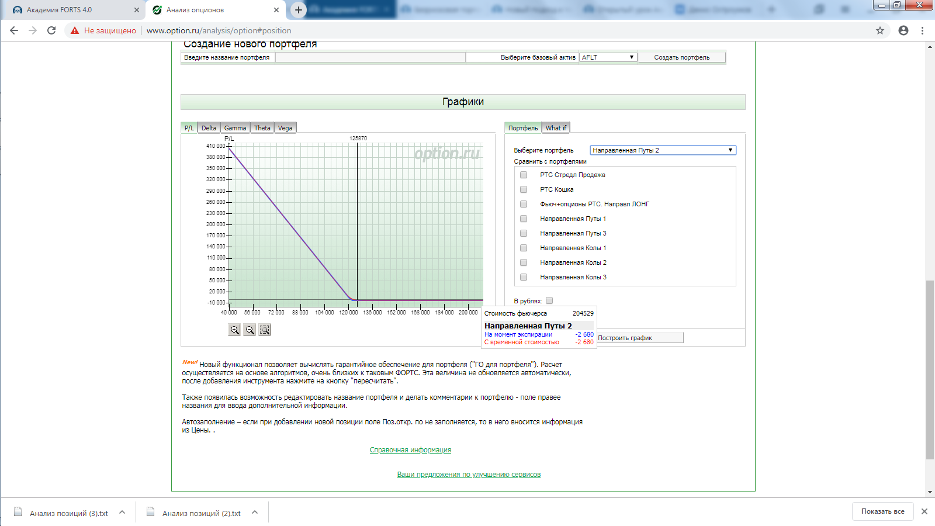Close the downloads bar
This screenshot has height=526, width=935.
pos(924,511)
